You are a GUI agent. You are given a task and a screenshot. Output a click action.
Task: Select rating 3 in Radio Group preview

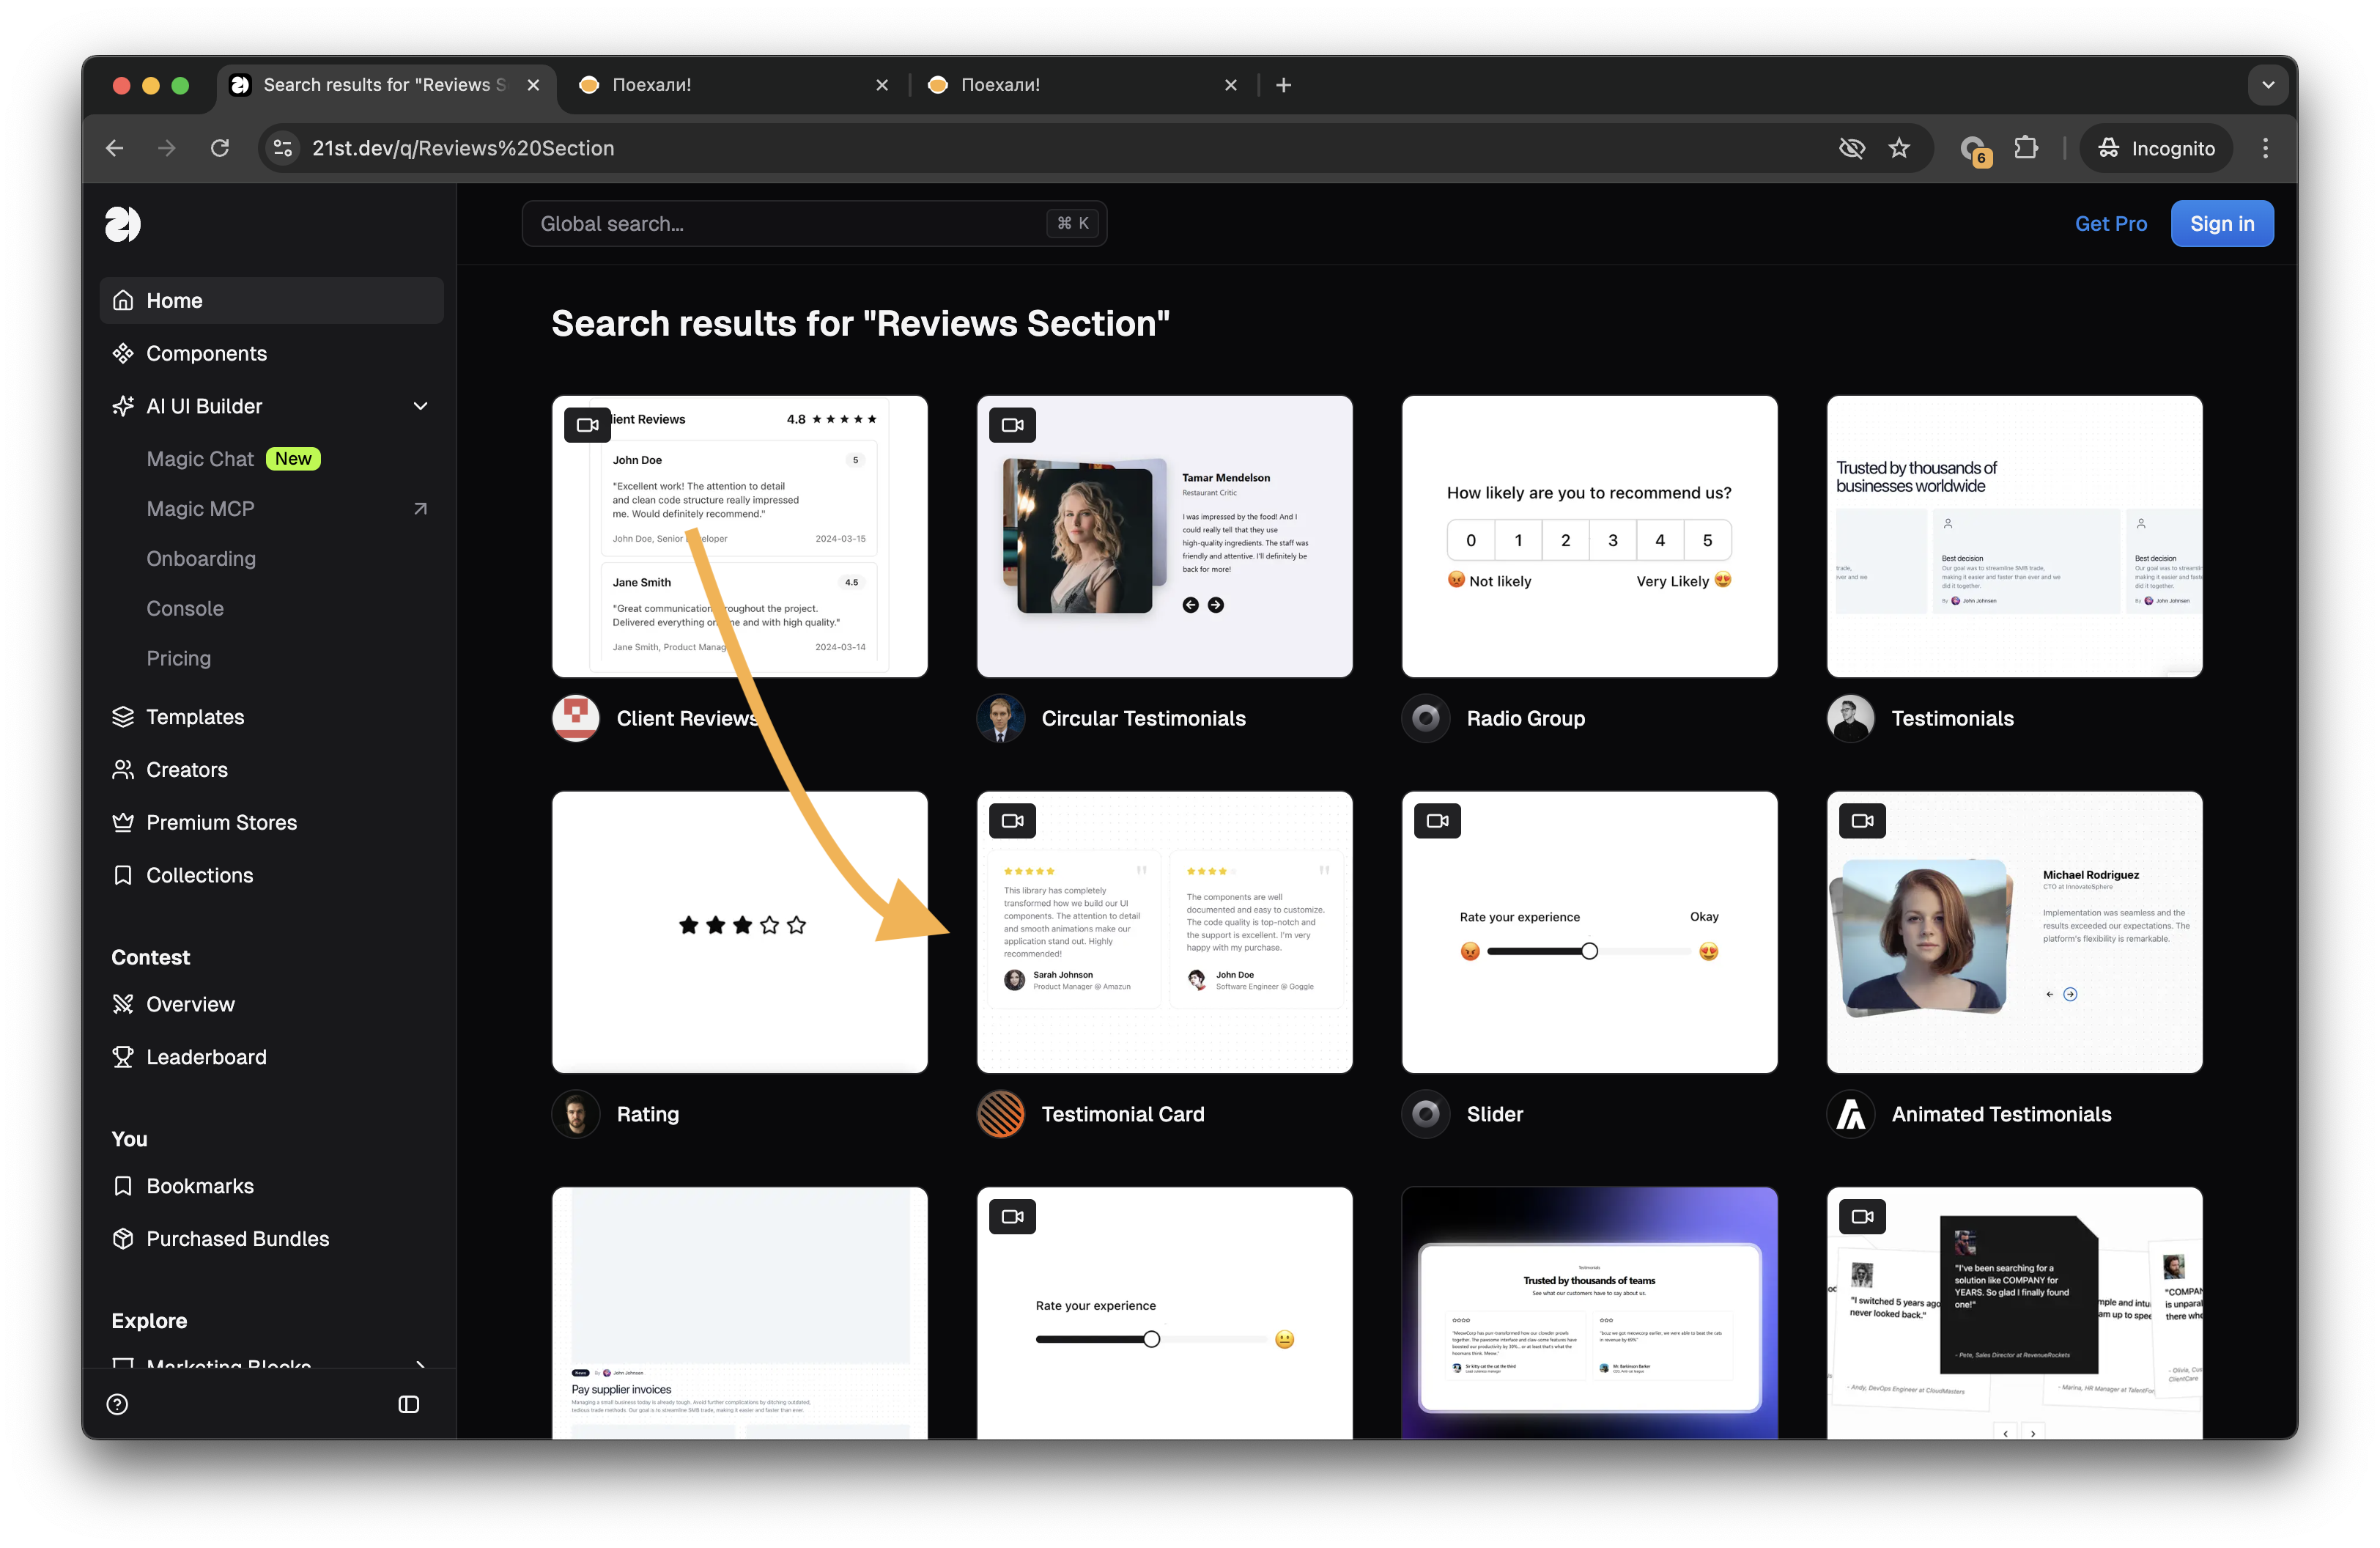click(x=1612, y=540)
